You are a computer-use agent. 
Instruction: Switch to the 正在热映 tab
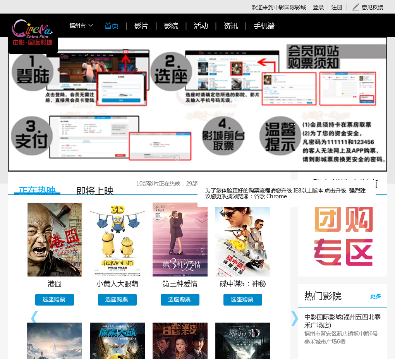(x=37, y=190)
